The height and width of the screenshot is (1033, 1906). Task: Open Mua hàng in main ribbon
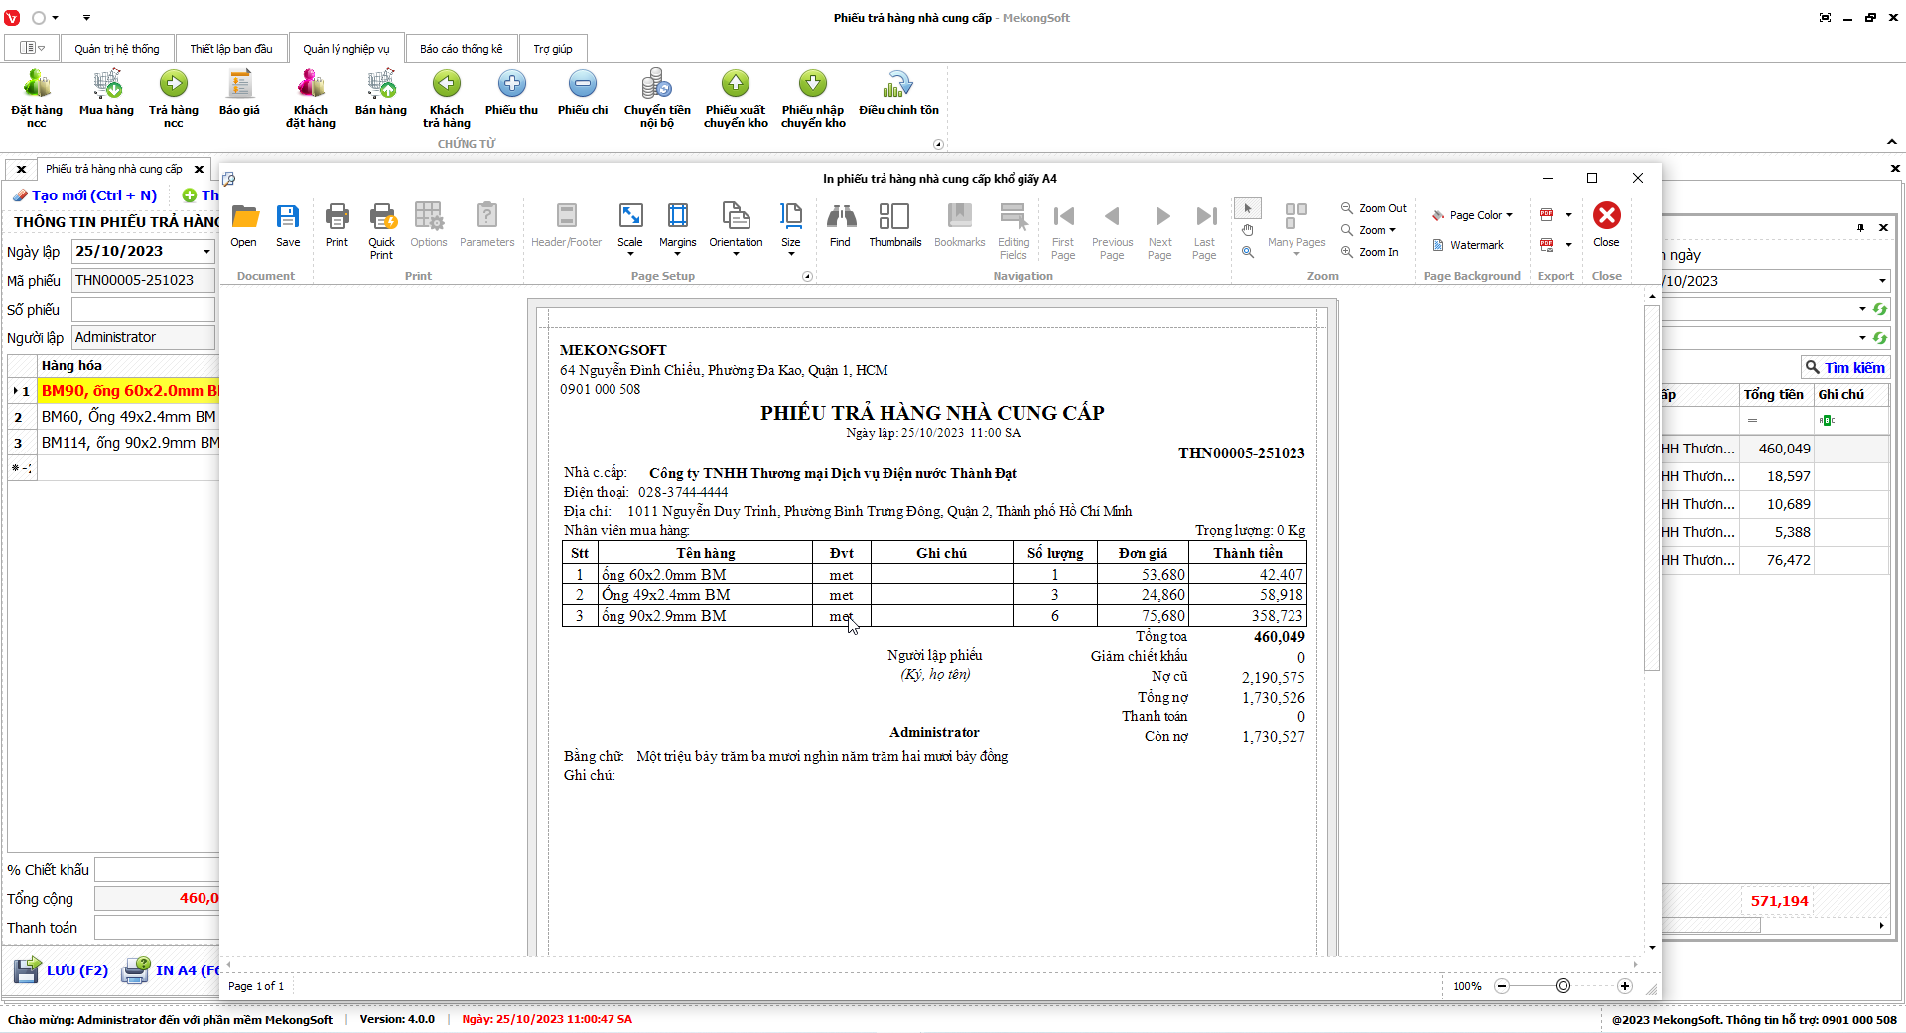tap(106, 94)
